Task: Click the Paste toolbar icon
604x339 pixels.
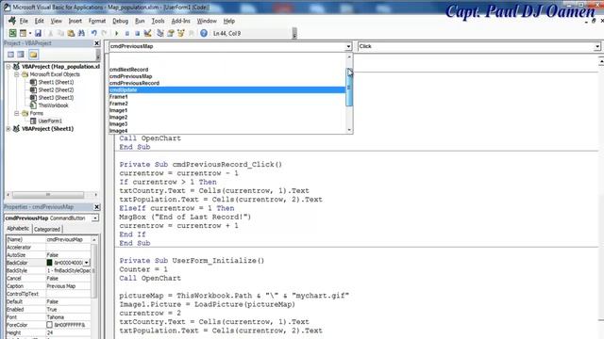Action: 71,34
